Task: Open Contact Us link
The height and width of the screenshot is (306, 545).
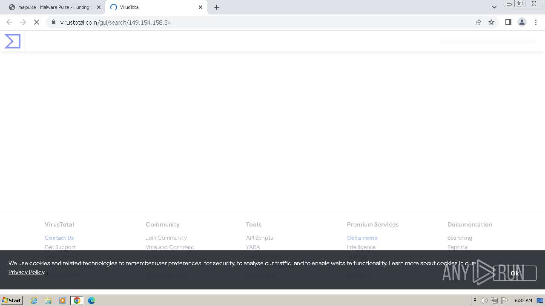Action: (59, 238)
